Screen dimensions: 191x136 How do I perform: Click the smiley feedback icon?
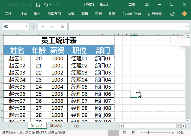(x=184, y=14)
